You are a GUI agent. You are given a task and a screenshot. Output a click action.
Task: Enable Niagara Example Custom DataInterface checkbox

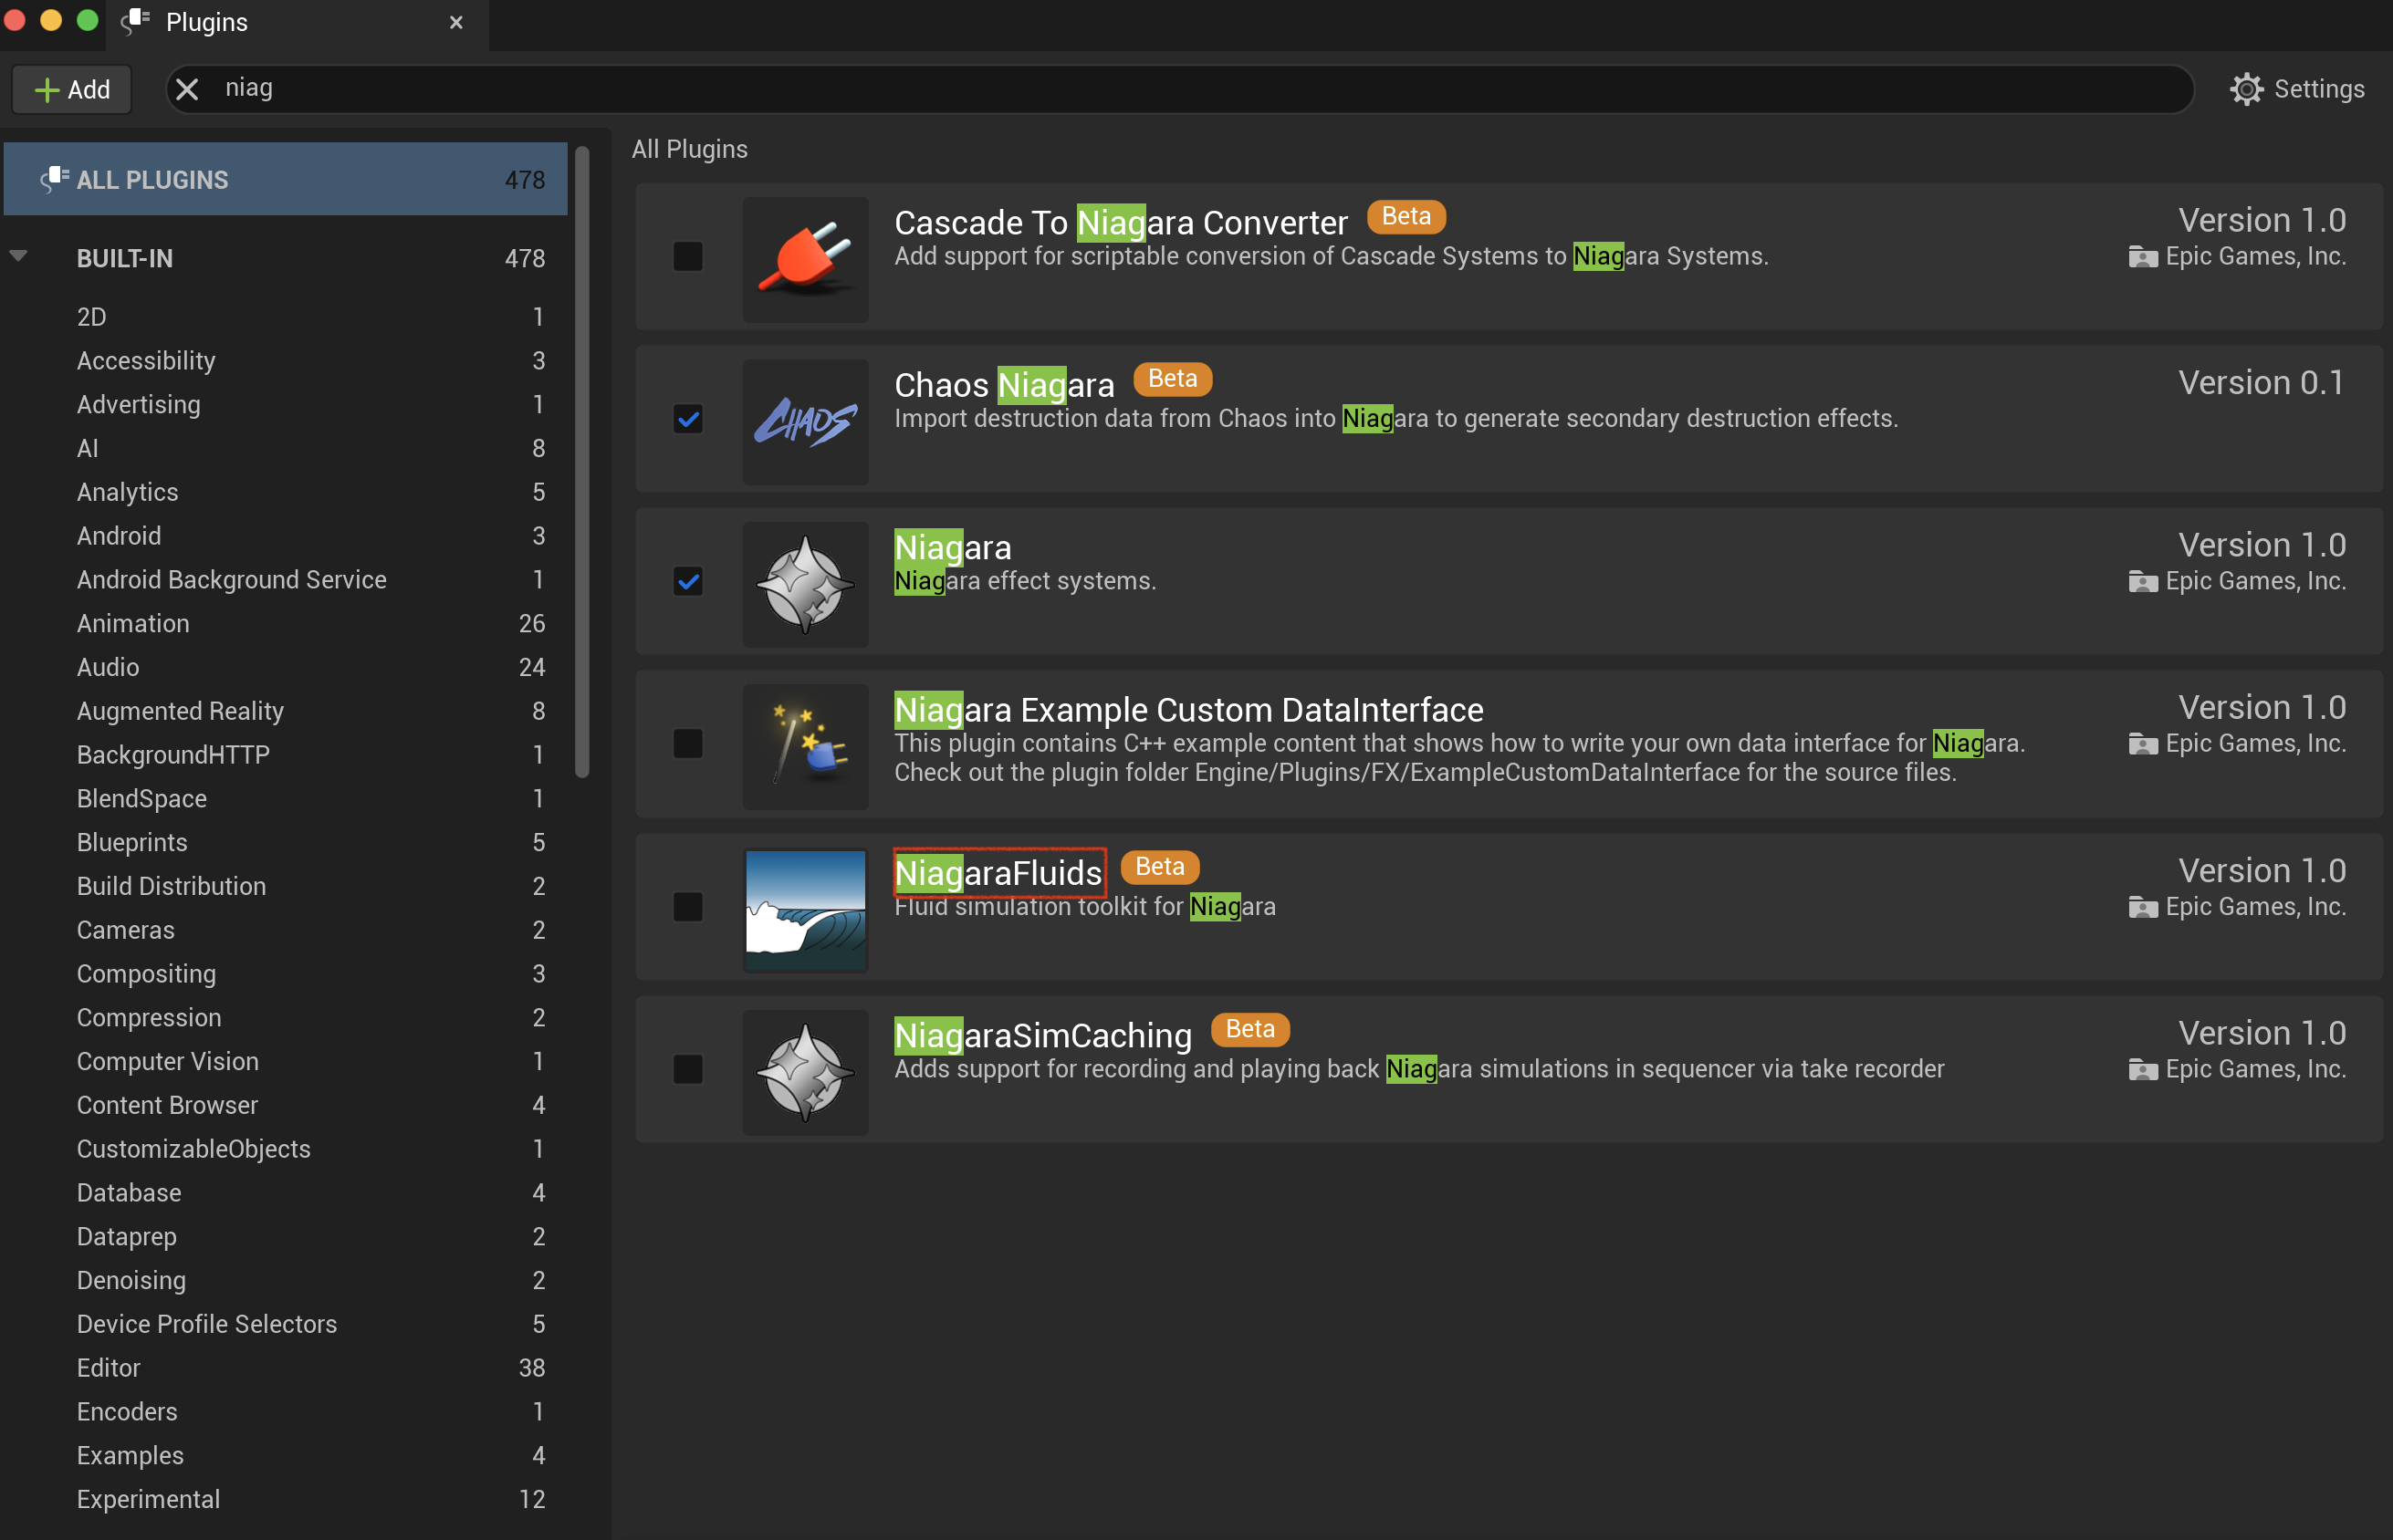[687, 744]
